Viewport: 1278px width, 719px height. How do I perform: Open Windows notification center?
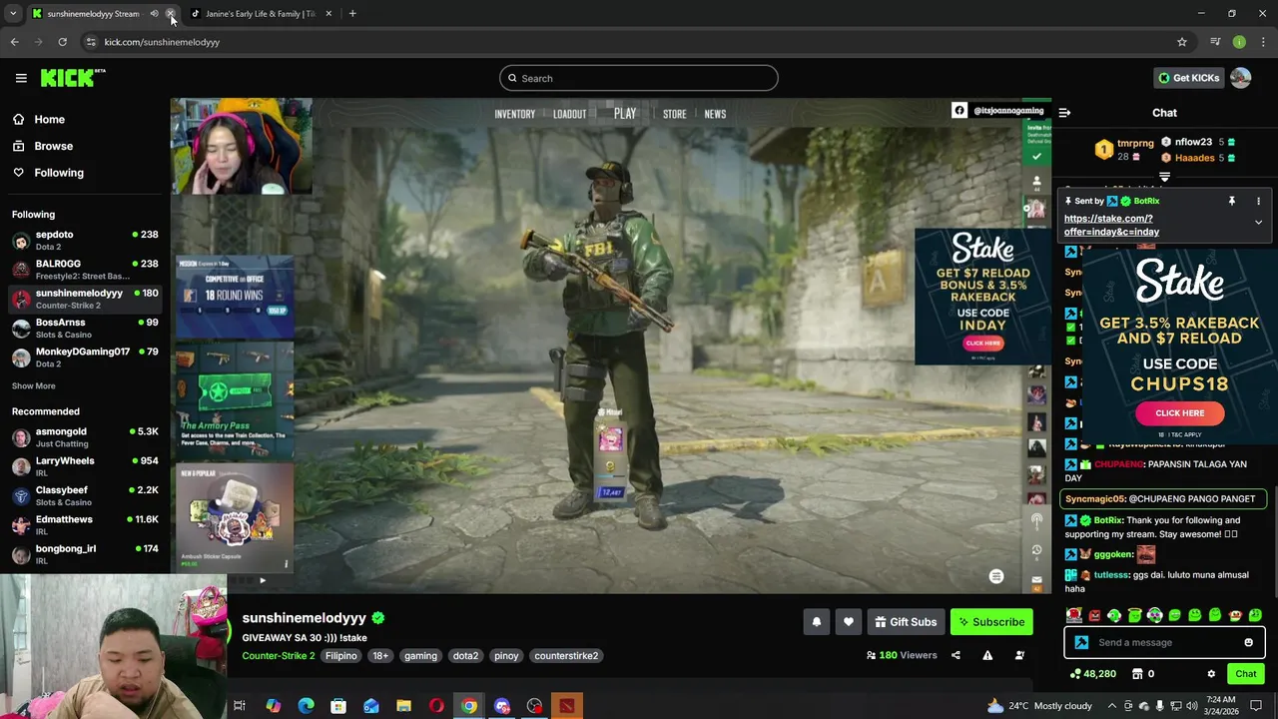1256,706
